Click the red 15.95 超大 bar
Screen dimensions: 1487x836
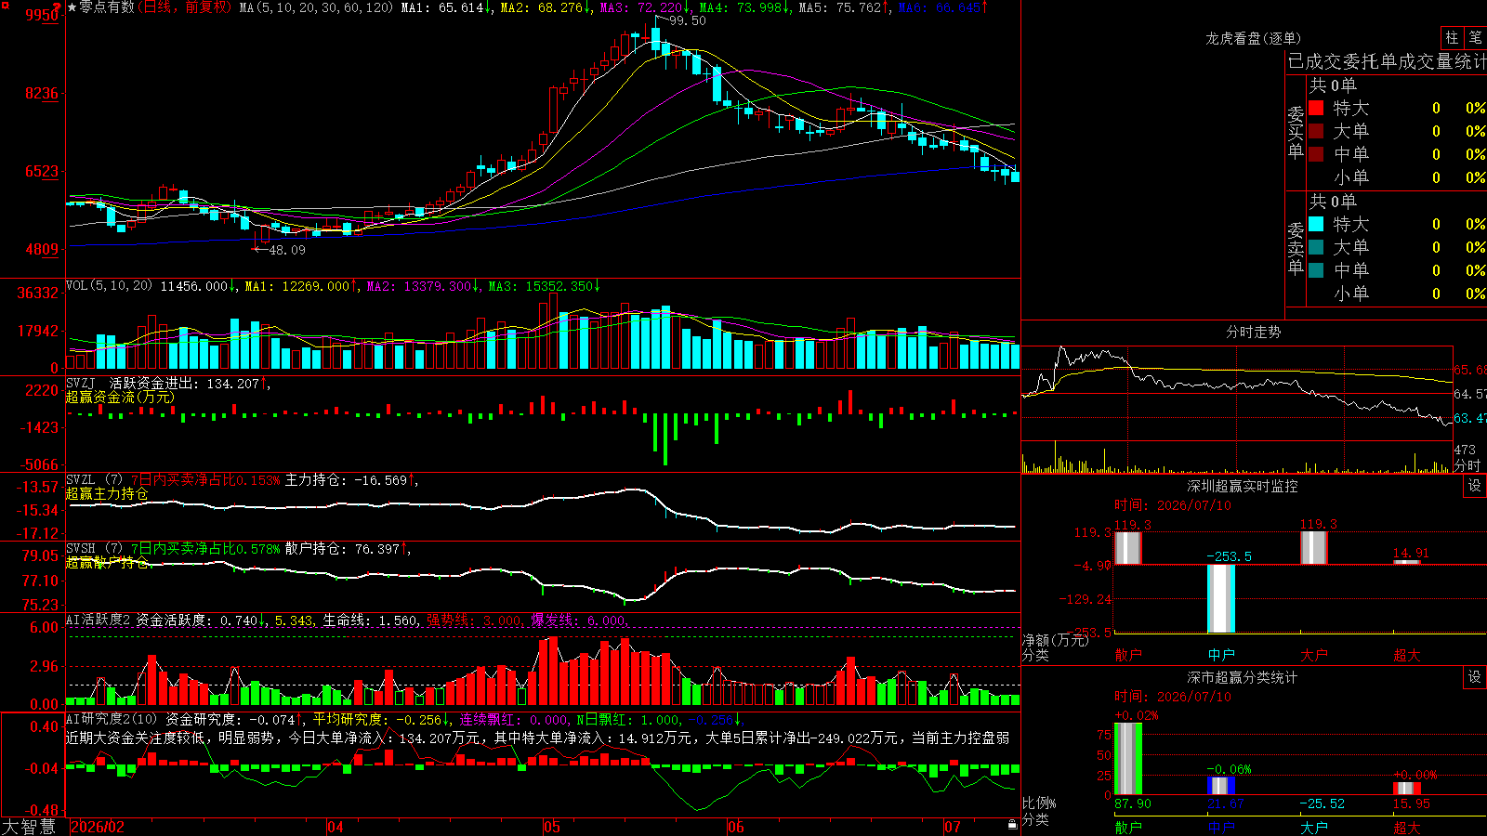[x=1407, y=789]
